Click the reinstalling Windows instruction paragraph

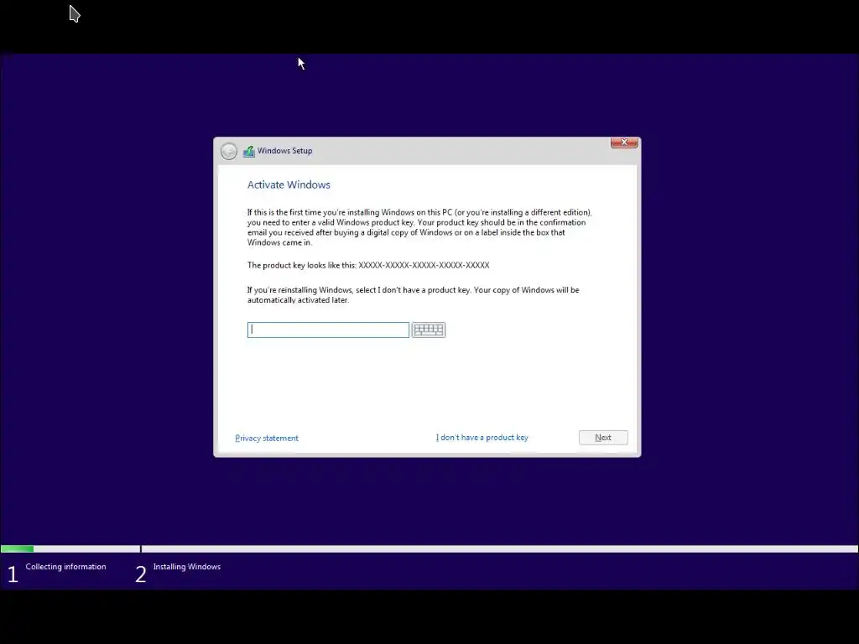[x=413, y=294]
